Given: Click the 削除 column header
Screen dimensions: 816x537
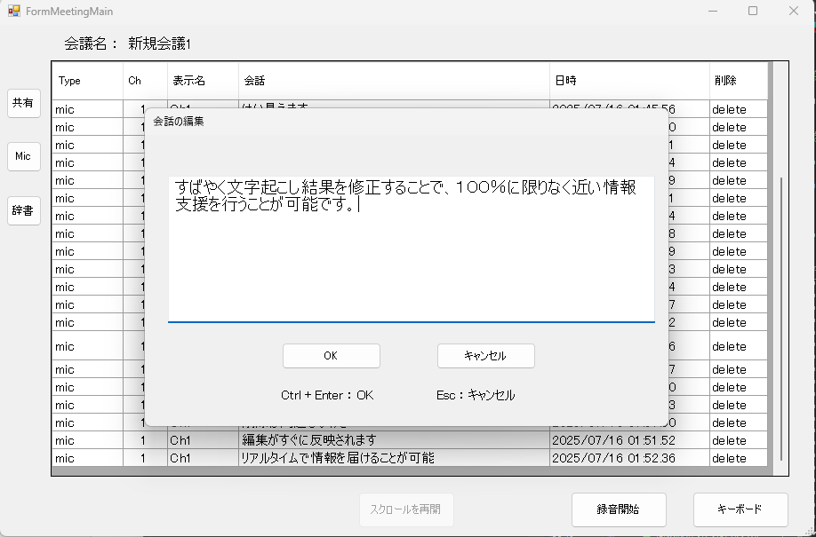Looking at the screenshot, I should tap(737, 81).
